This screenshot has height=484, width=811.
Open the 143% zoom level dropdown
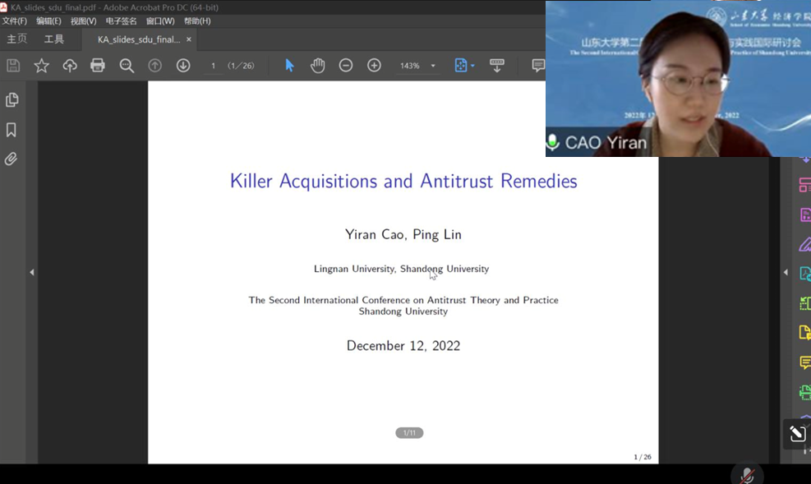(x=433, y=67)
